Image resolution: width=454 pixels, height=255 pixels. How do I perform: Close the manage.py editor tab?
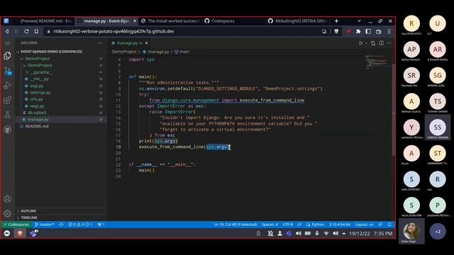(147, 43)
